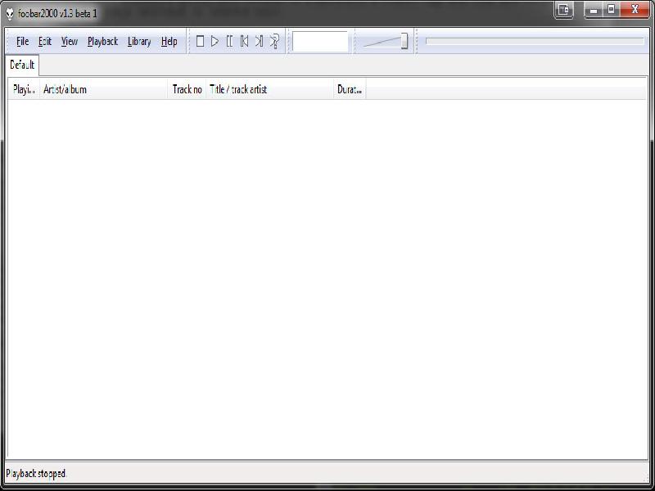
Task: Click the Stop playback button
Action: point(200,42)
